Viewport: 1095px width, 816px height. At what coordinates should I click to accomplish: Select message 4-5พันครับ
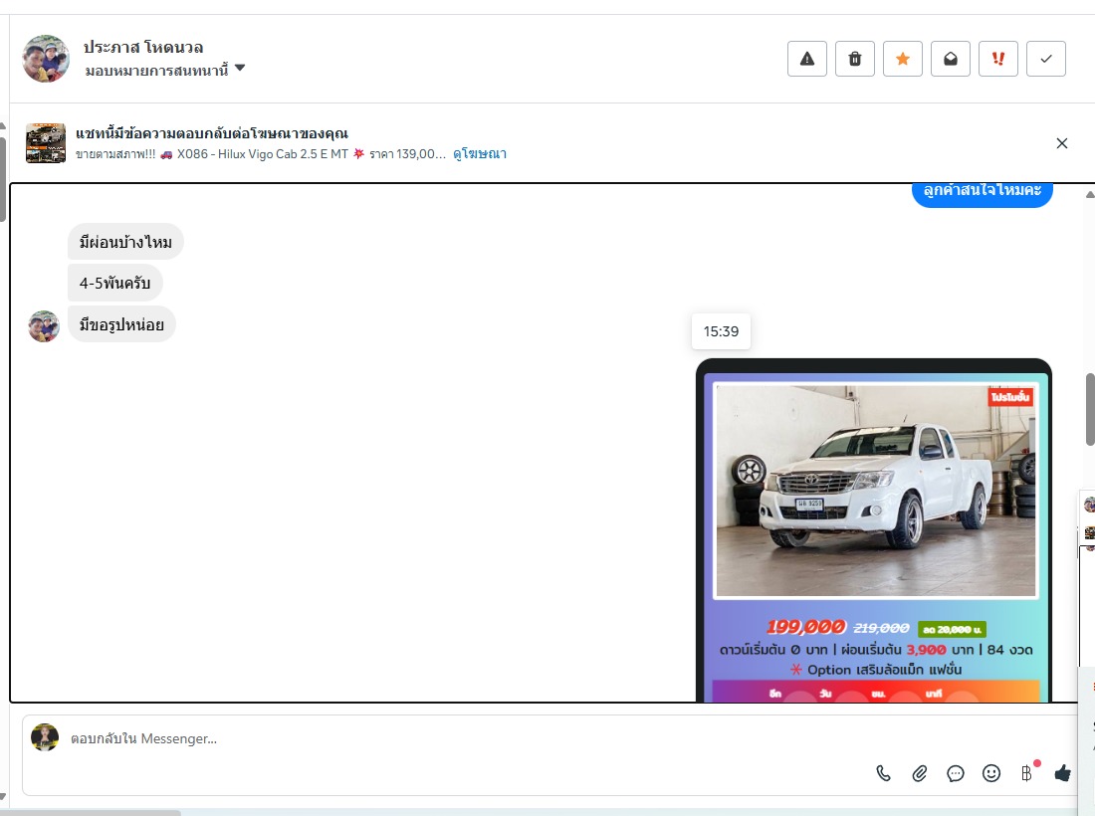[115, 283]
